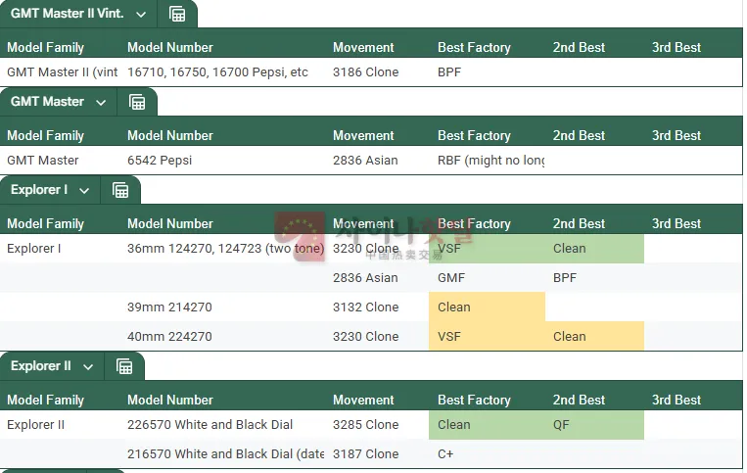Open table icon beside GMT Master
Image resolution: width=747 pixels, height=473 pixels.
pyautogui.click(x=137, y=102)
